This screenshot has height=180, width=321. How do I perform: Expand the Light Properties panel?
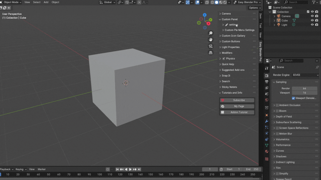[230, 47]
